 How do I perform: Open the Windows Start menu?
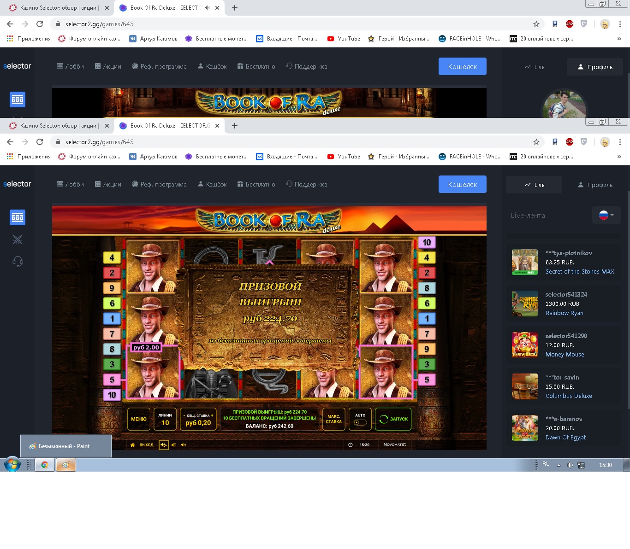tap(12, 464)
